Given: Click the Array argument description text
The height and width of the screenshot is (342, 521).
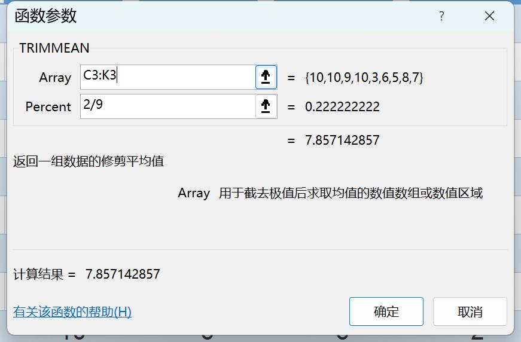Looking at the screenshot, I should pyautogui.click(x=351, y=193).
